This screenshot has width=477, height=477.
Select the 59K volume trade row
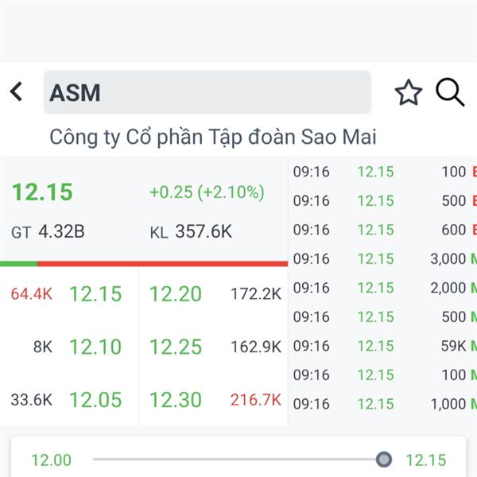(383, 346)
